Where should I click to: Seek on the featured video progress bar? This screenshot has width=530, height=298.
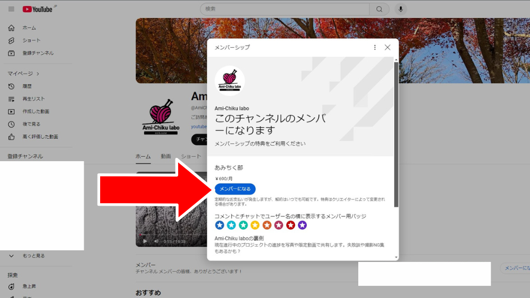(172, 234)
